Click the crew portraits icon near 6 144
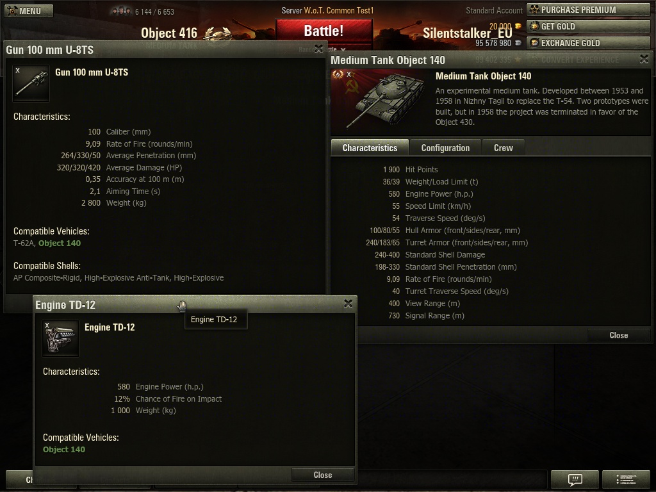This screenshot has height=492, width=656. coord(120,12)
